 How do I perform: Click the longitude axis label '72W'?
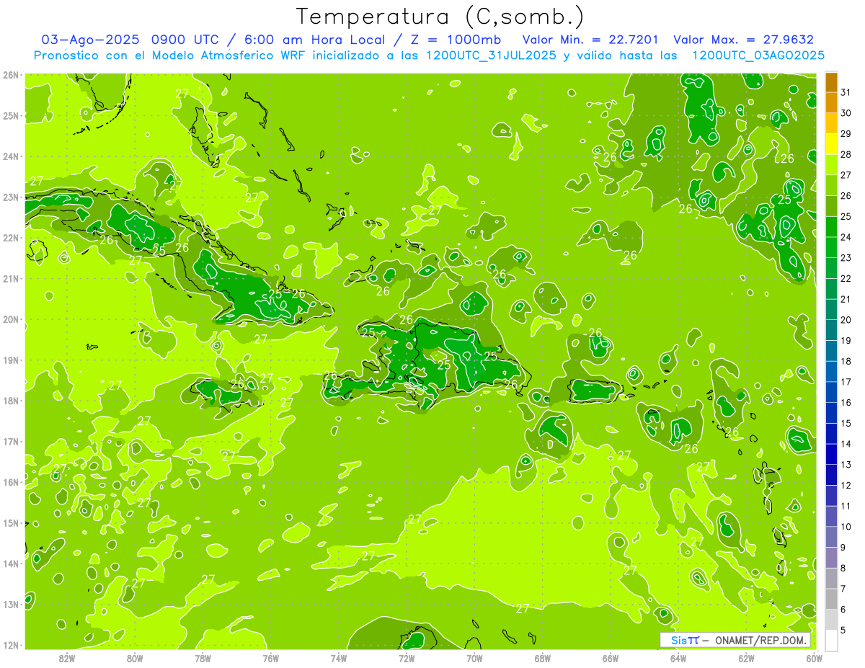point(407,658)
